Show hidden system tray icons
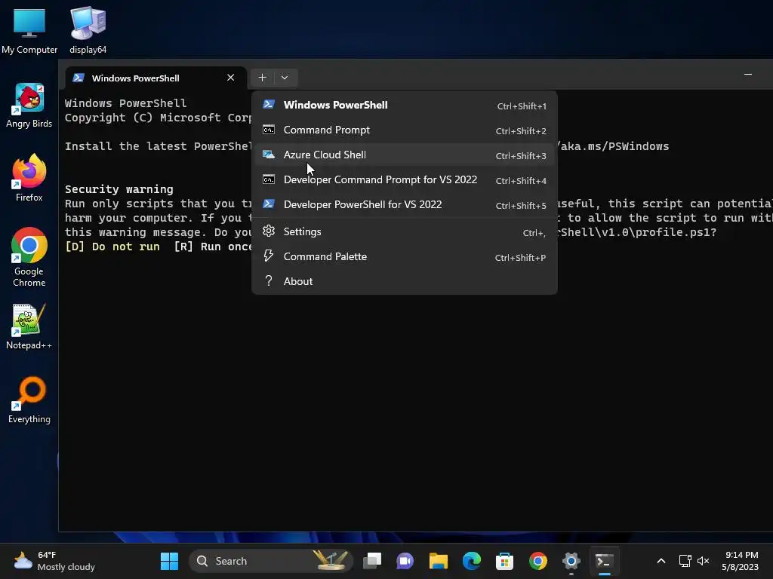The image size is (773, 579). pyautogui.click(x=661, y=561)
